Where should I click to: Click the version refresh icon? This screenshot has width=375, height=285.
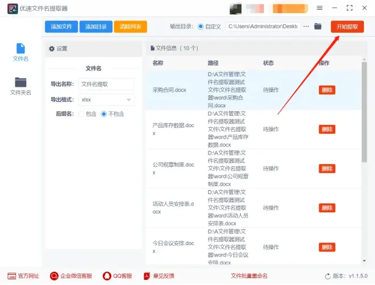click(x=327, y=276)
